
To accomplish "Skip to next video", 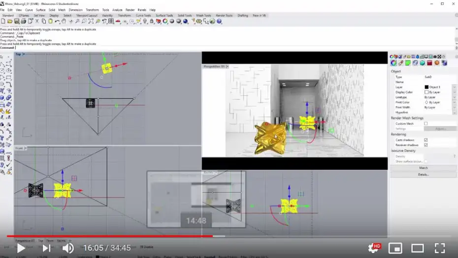I will (x=46, y=248).
